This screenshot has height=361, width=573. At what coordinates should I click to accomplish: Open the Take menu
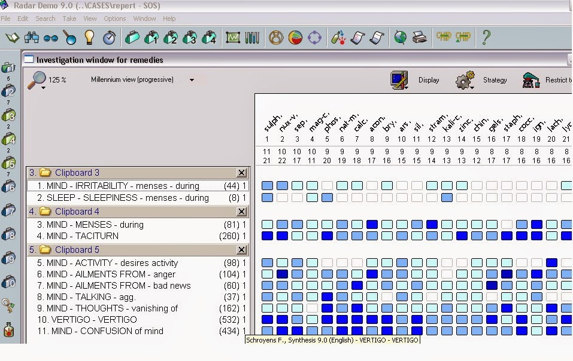69,19
